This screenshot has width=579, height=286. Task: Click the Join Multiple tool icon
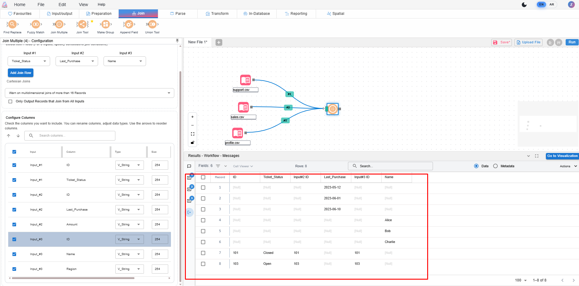pyautogui.click(x=59, y=25)
